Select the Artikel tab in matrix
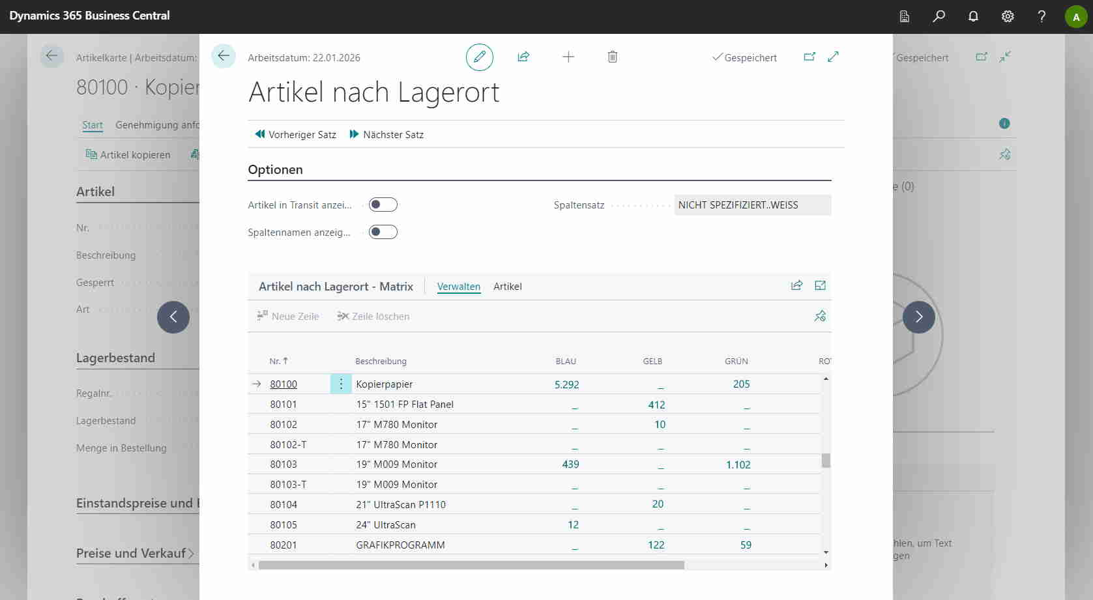Viewport: 1093px width, 600px height. (x=508, y=287)
